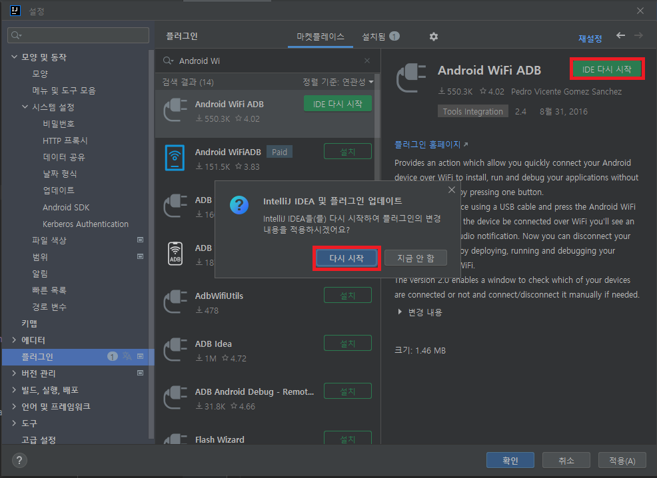Click the Android WiFi ADB list plugin icon
Viewport: 657px width, 478px height.
175,110
